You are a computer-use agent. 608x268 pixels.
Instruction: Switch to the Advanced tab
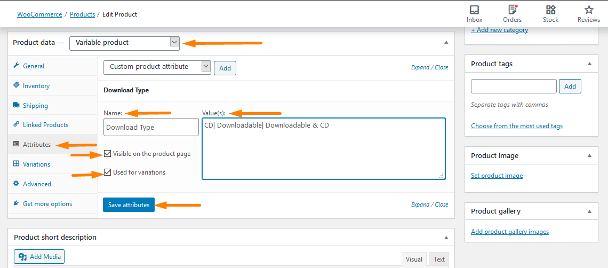click(53, 184)
